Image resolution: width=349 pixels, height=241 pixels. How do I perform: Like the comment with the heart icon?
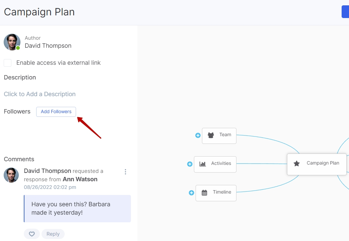(x=32, y=234)
